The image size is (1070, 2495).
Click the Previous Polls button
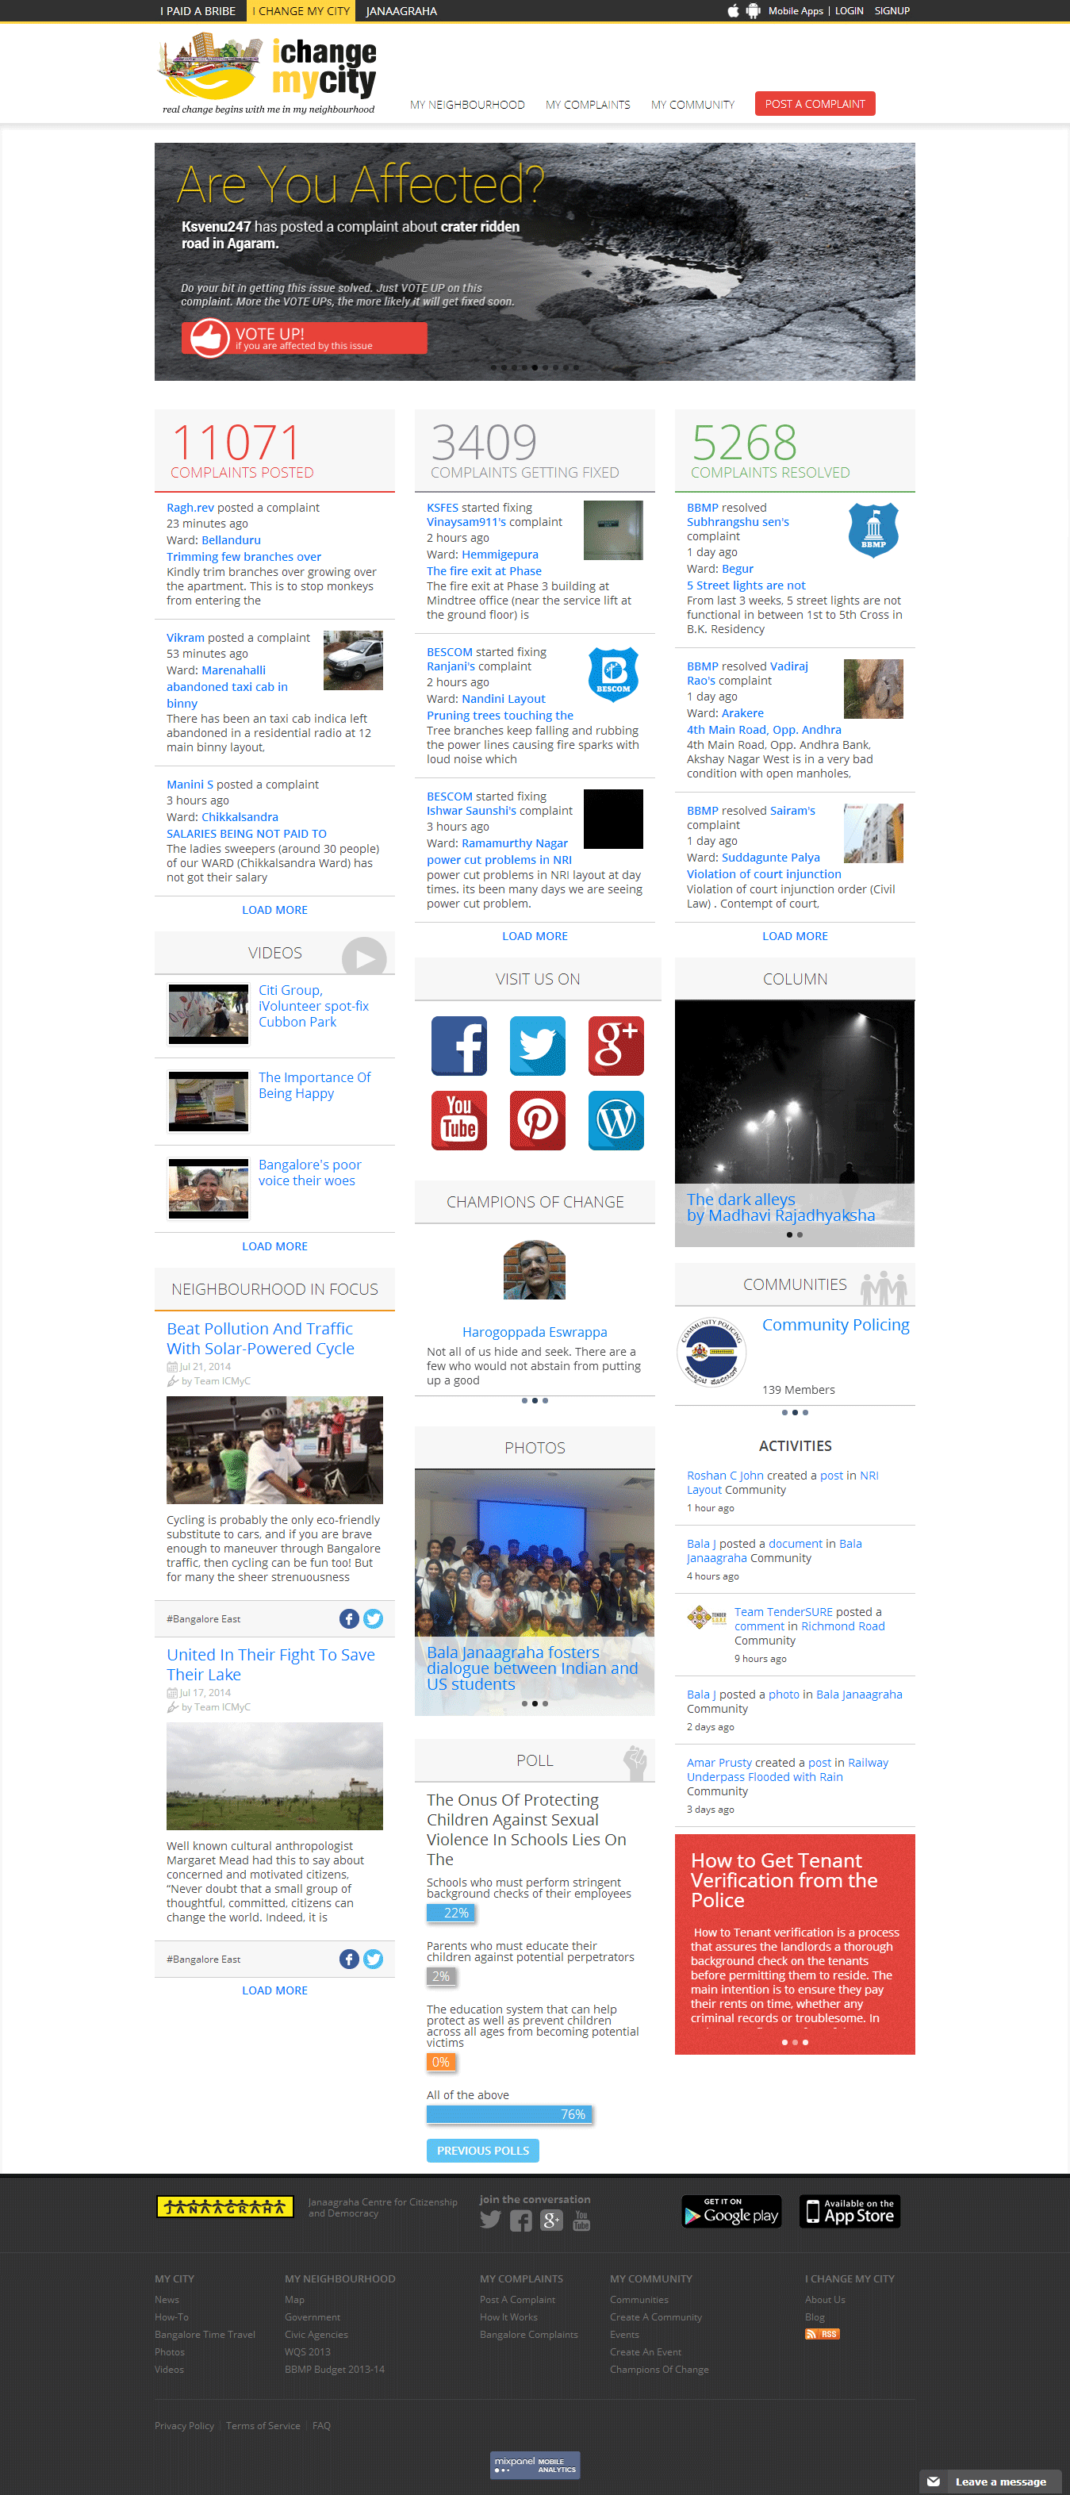(x=482, y=2150)
